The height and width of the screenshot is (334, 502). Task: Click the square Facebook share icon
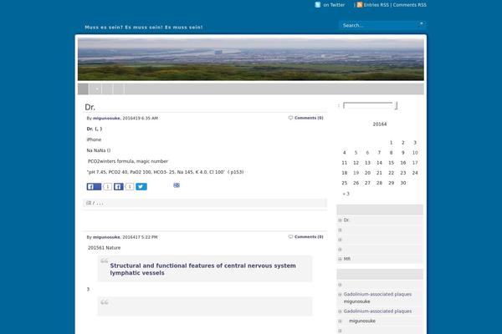pos(119,187)
